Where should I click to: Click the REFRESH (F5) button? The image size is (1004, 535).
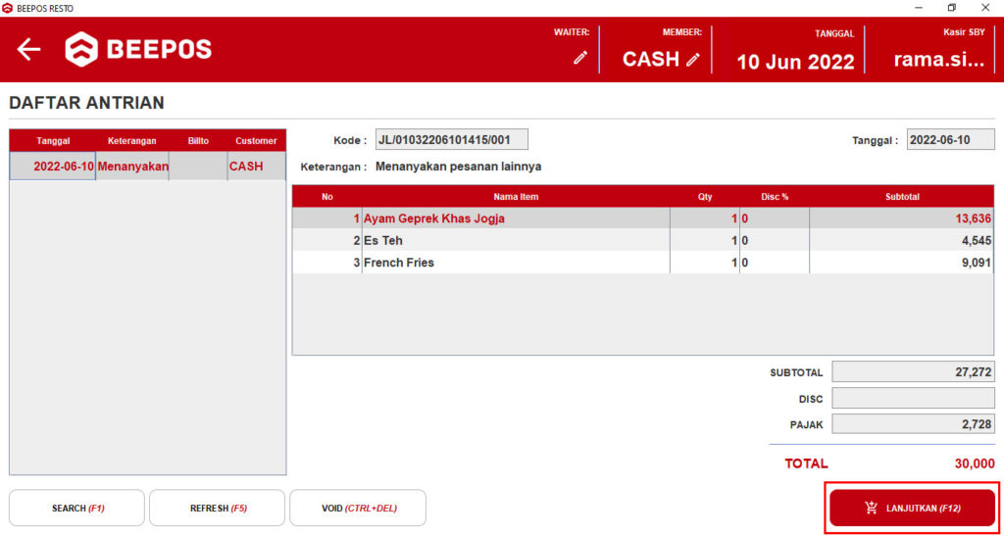[x=217, y=509]
